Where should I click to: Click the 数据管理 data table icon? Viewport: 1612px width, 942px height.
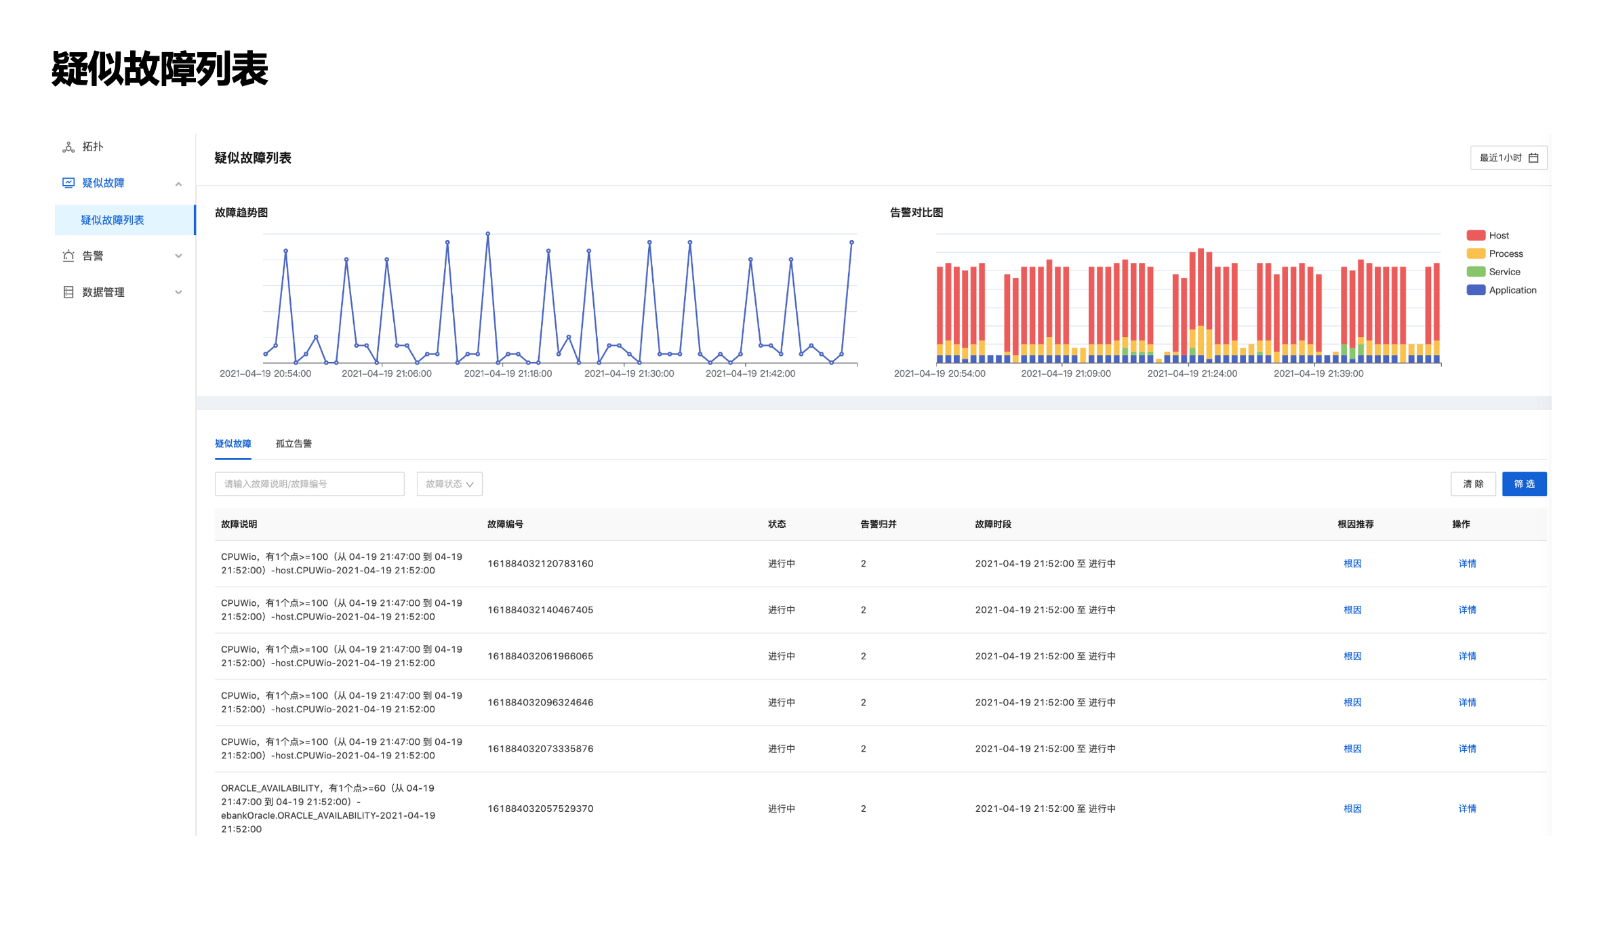[68, 292]
